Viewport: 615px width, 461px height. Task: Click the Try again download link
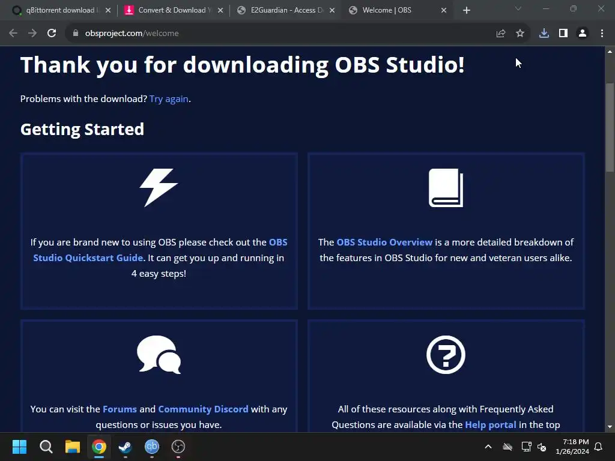169,99
